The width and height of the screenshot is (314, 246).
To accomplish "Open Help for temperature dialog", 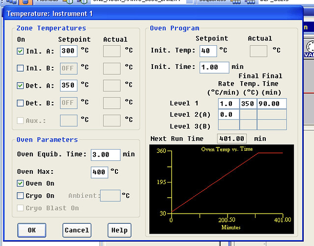I will [119, 230].
